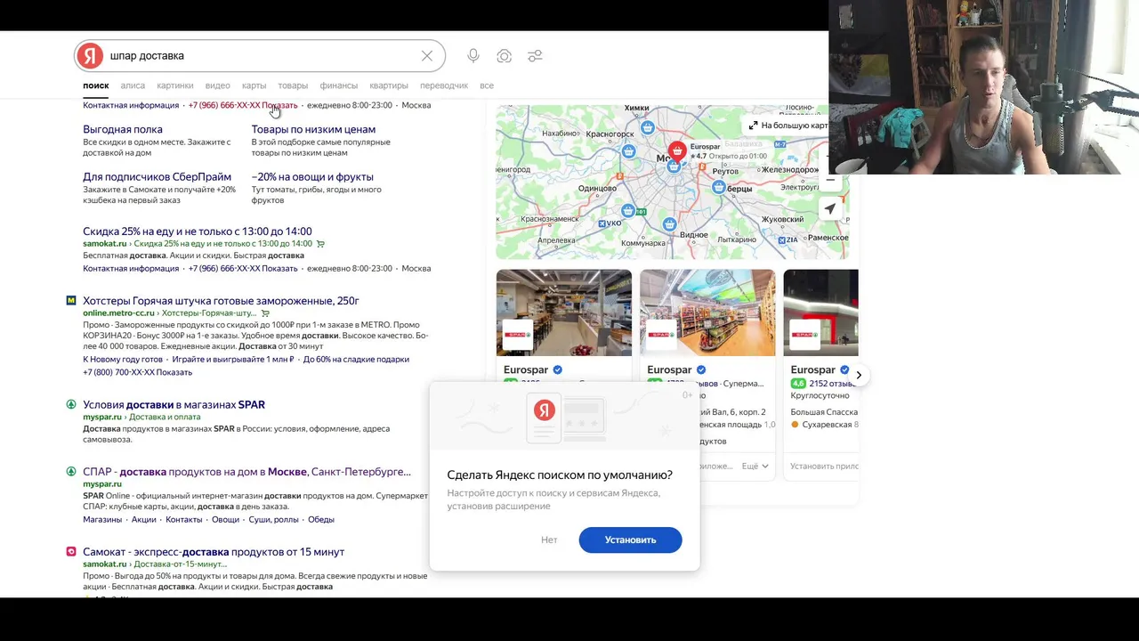Open 'К Новому году готов' sitelink
The width and height of the screenshot is (1139, 641).
pyautogui.click(x=123, y=360)
